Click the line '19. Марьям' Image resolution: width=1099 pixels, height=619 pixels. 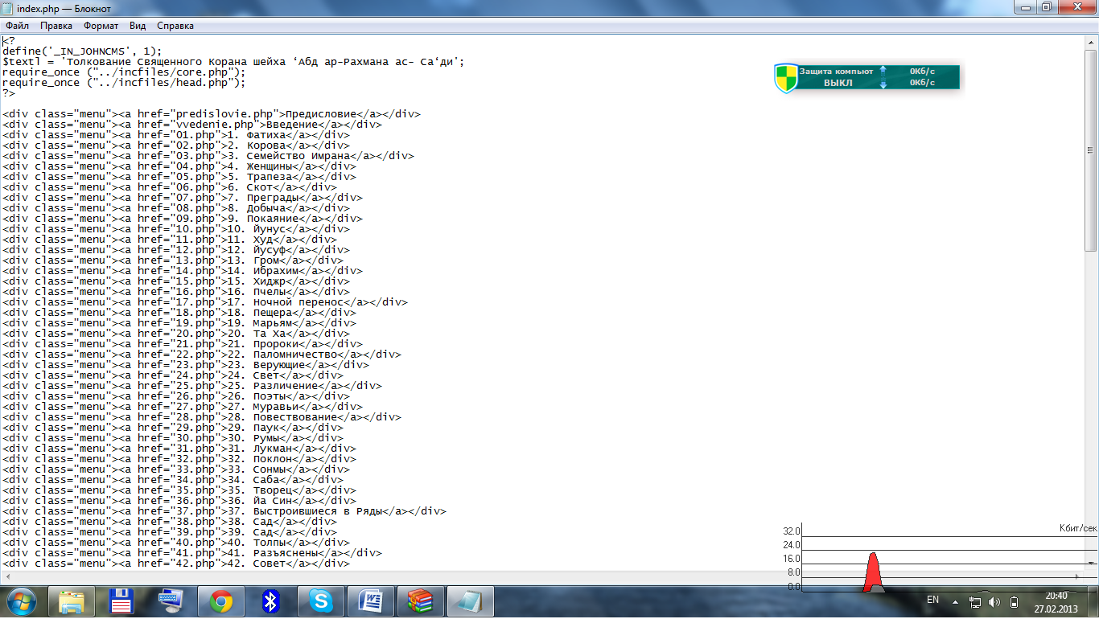pyautogui.click(x=179, y=323)
